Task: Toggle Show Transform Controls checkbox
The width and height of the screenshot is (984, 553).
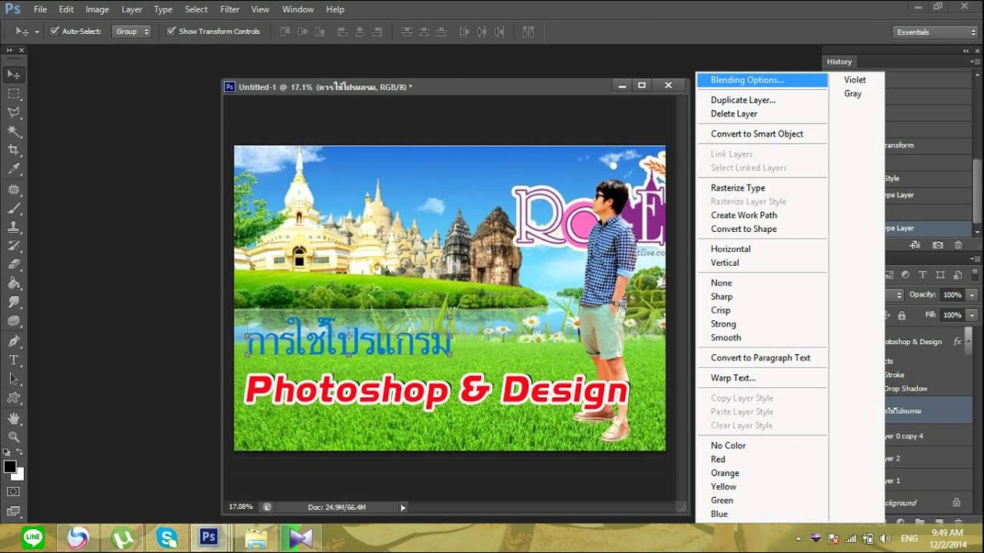Action: tap(171, 31)
